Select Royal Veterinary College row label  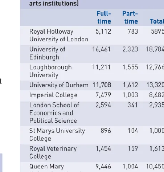pyautogui.click(x=53, y=152)
